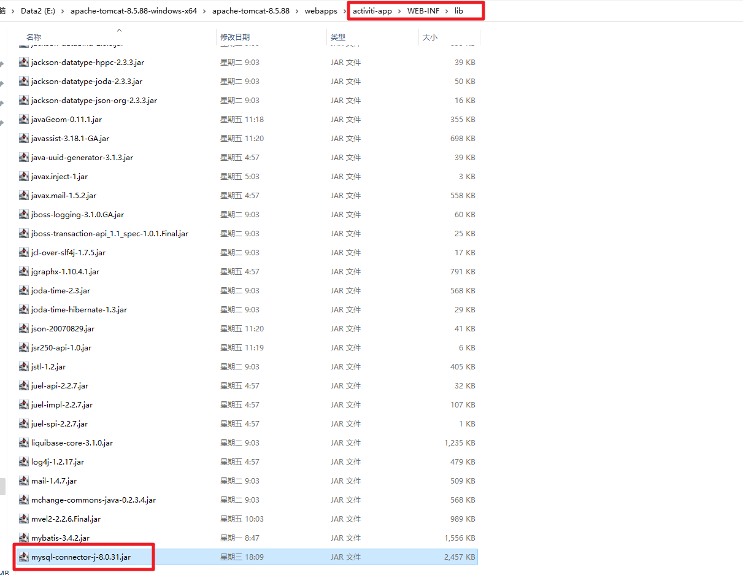Click the juel-spi-2.2.7.jar file icon
743x575 pixels.
point(24,424)
